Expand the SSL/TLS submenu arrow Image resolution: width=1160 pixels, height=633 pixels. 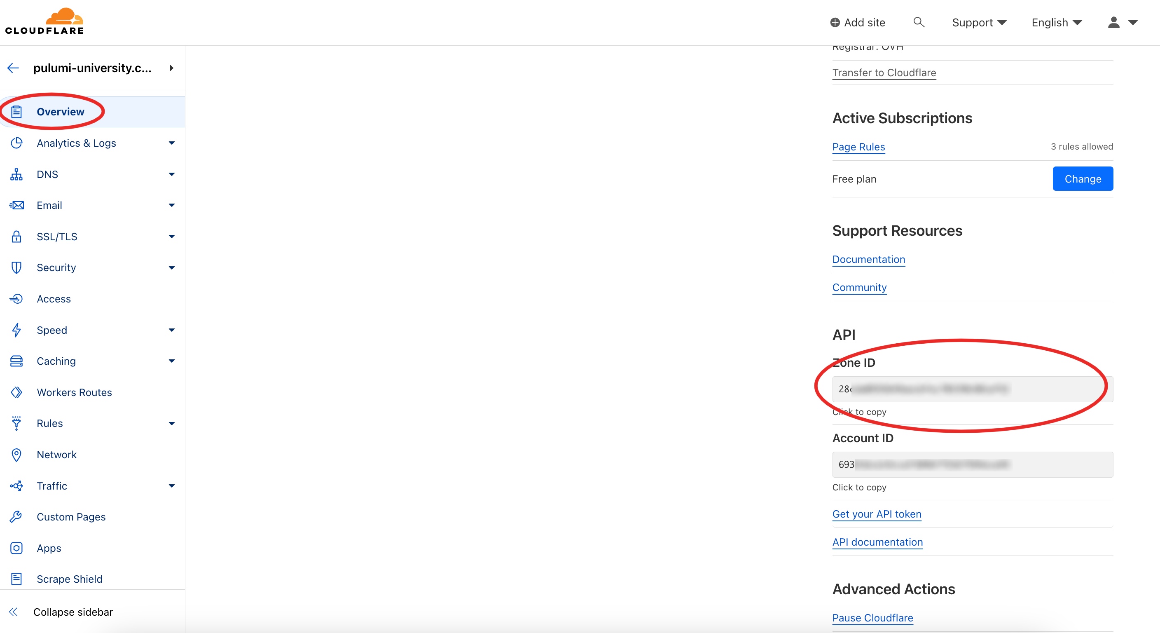click(x=171, y=237)
